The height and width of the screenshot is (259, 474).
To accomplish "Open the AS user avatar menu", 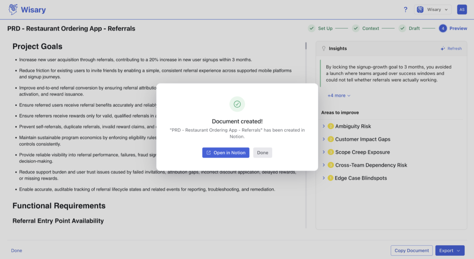I will coord(462,9).
